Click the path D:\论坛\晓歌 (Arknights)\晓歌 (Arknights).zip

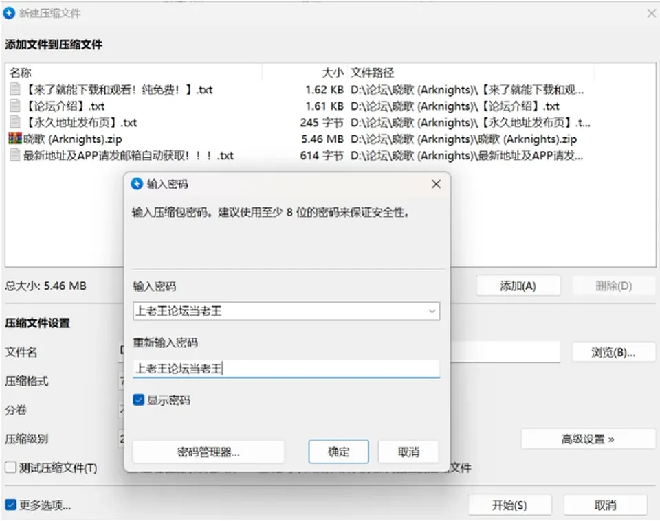coord(464,139)
